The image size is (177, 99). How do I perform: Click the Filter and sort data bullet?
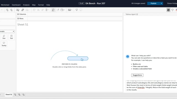(140, 67)
